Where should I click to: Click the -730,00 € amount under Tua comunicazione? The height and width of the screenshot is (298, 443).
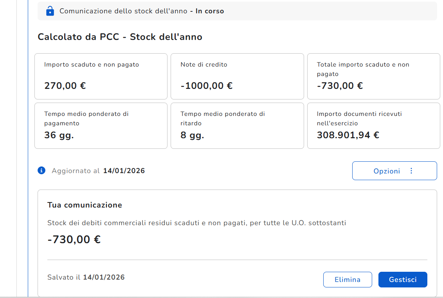pyautogui.click(x=74, y=239)
